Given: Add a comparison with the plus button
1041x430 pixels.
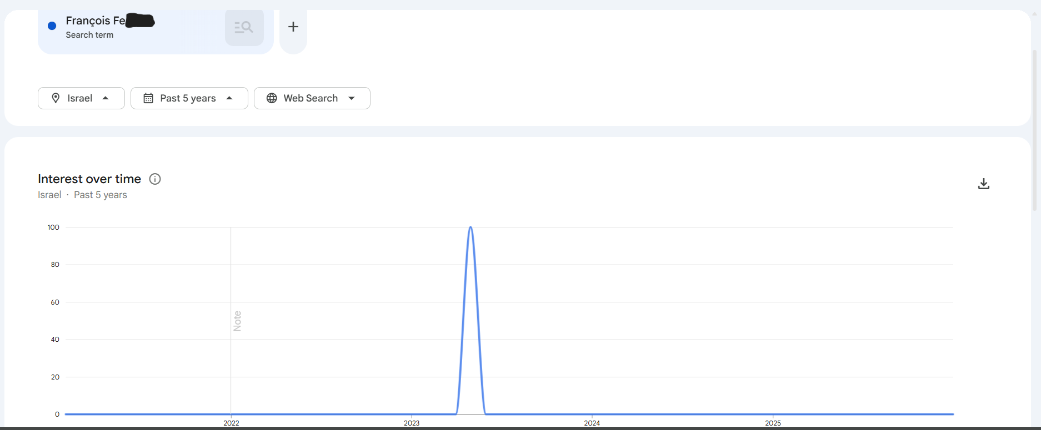Looking at the screenshot, I should (293, 27).
